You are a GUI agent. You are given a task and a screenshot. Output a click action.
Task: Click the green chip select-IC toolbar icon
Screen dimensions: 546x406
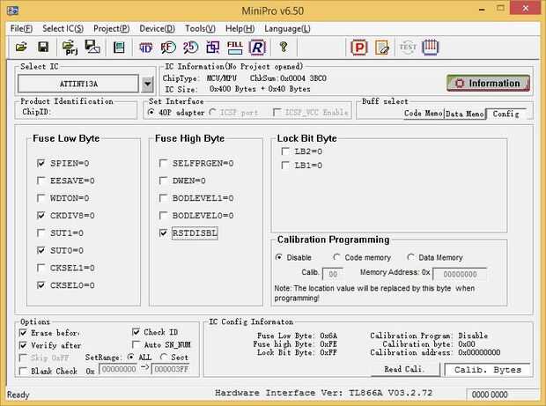[x=119, y=48]
